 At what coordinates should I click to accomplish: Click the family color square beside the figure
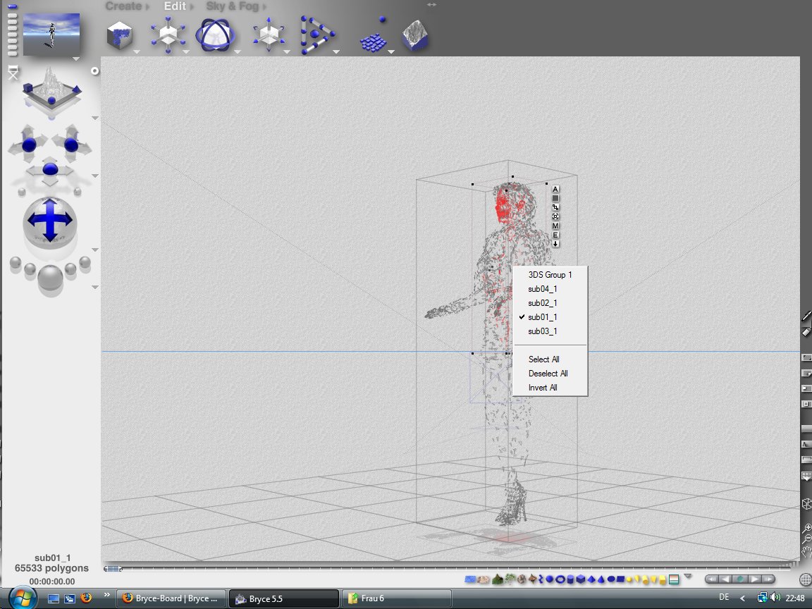coord(555,198)
